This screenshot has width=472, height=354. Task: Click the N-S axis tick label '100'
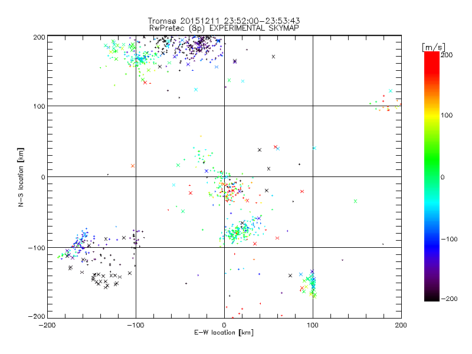click(40, 106)
